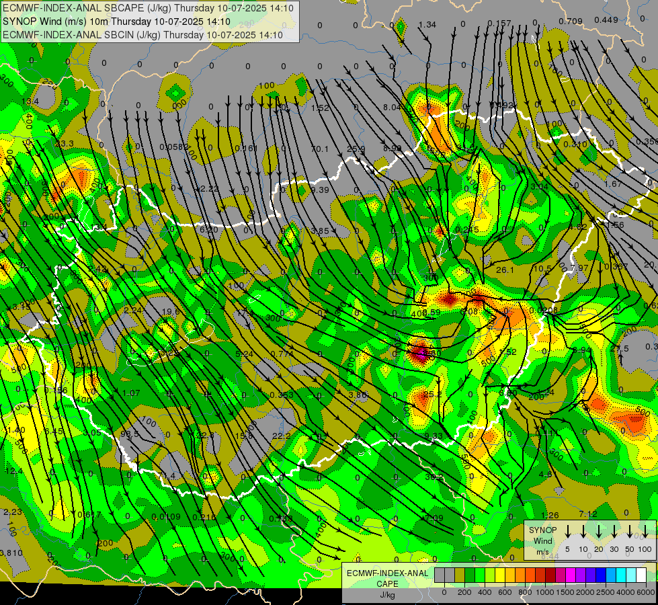Click the '70.1' value on the map
Image resolution: width=658 pixels, height=605 pixels.
320,149
